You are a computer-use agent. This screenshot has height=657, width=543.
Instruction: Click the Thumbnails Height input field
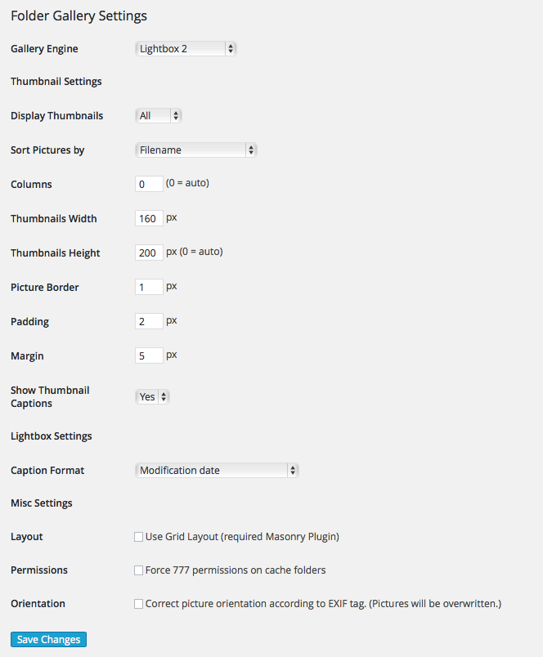(x=149, y=253)
